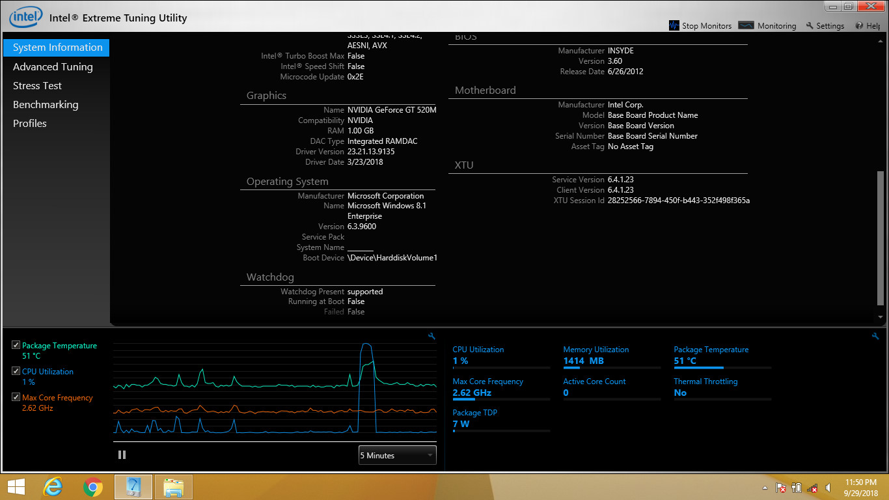The height and width of the screenshot is (500, 889).
Task: Click the battery power tray icon
Action: [797, 488]
